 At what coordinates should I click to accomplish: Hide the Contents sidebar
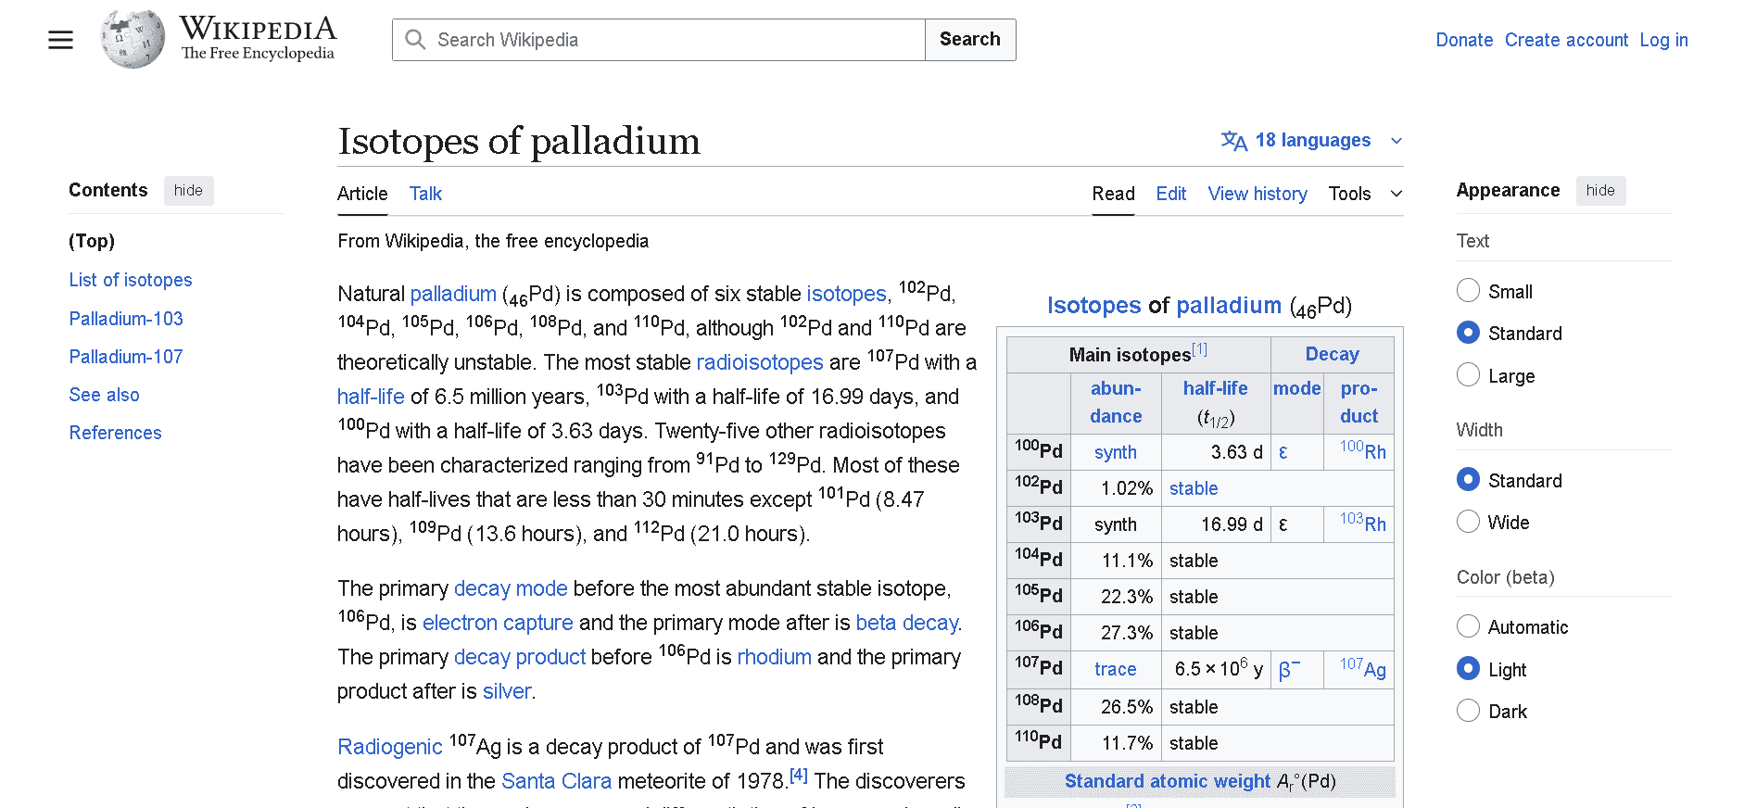pos(188,190)
